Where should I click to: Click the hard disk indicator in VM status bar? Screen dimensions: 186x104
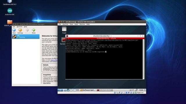point(115,93)
